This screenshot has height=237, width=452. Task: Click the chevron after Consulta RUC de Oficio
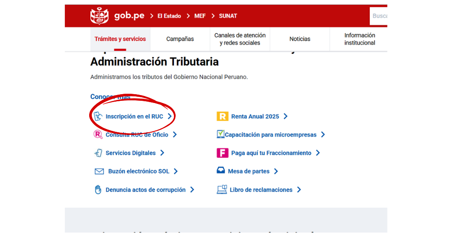coord(175,134)
